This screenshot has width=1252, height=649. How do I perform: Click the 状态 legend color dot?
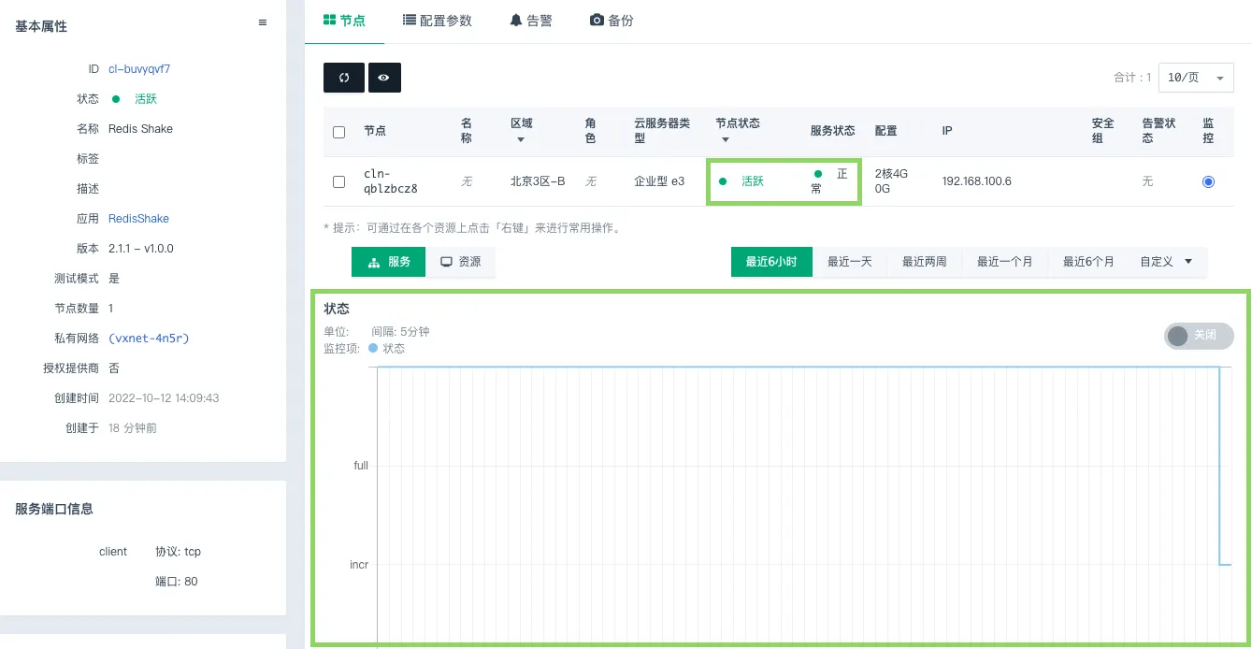[373, 348]
